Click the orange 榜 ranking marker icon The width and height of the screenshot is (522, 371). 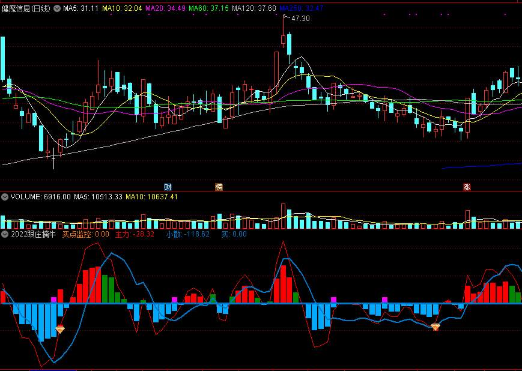pos(219,187)
